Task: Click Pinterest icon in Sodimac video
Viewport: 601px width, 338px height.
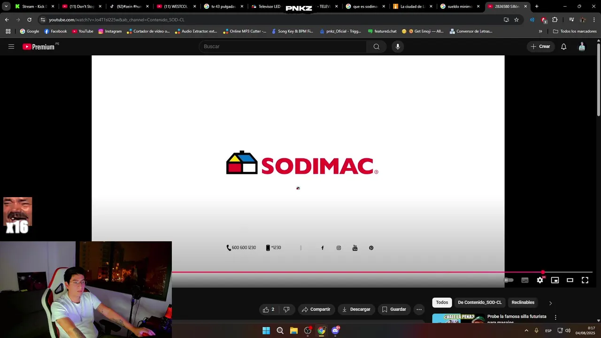Action: [371, 248]
